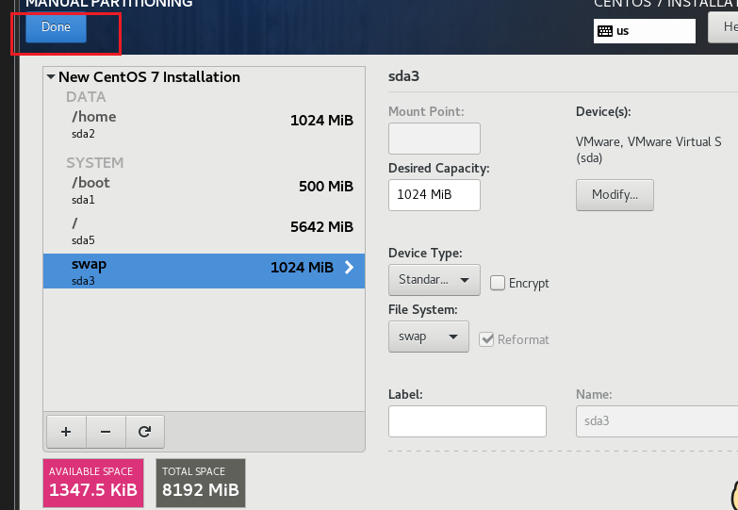The width and height of the screenshot is (738, 510).
Task: Add a new mount point with plus icon
Action: click(x=66, y=432)
